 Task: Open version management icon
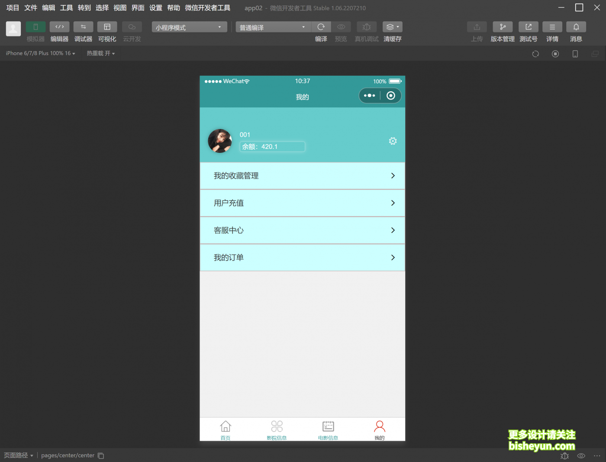pyautogui.click(x=503, y=27)
